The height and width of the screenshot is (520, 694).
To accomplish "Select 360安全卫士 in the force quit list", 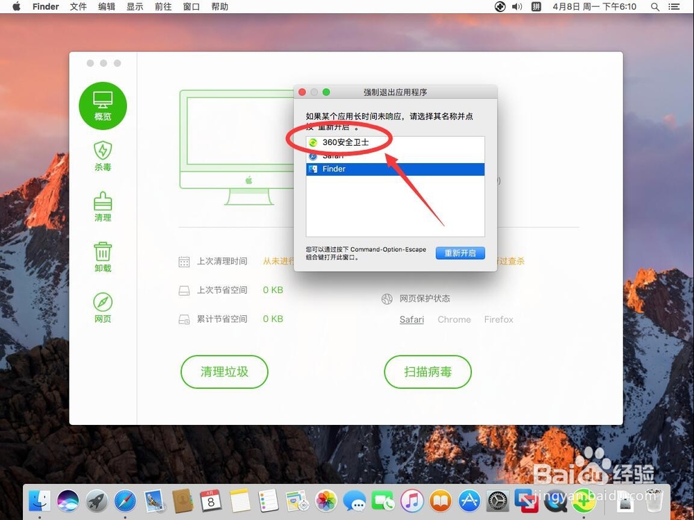I will tap(396, 142).
